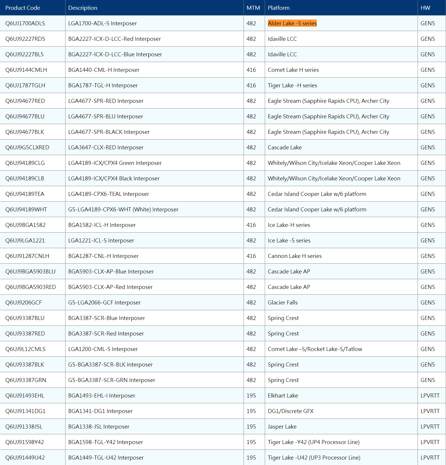Click Glacier Falls platform cell
The width and height of the screenshot is (446, 465).
coord(283,302)
